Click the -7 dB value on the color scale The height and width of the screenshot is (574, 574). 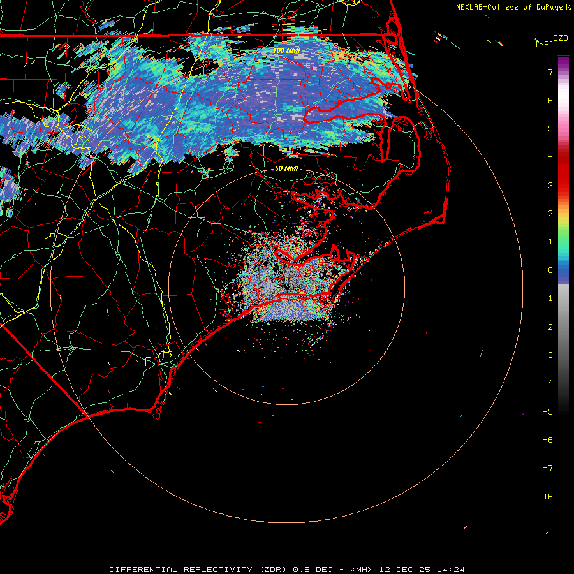(x=548, y=468)
